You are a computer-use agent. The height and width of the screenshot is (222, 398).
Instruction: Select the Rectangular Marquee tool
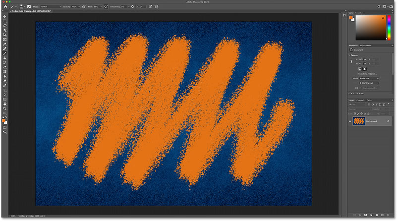pos(5,21)
